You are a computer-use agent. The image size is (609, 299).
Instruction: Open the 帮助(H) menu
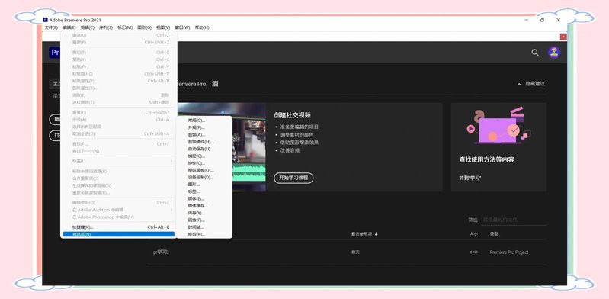[202, 27]
